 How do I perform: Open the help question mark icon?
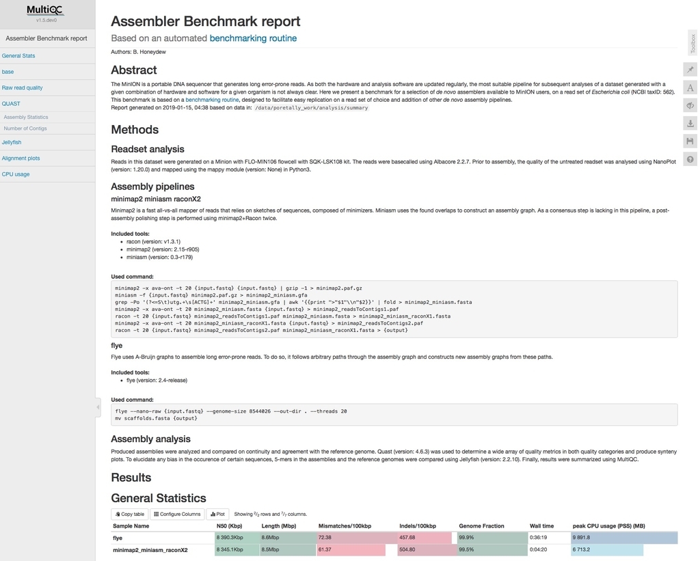pos(690,159)
